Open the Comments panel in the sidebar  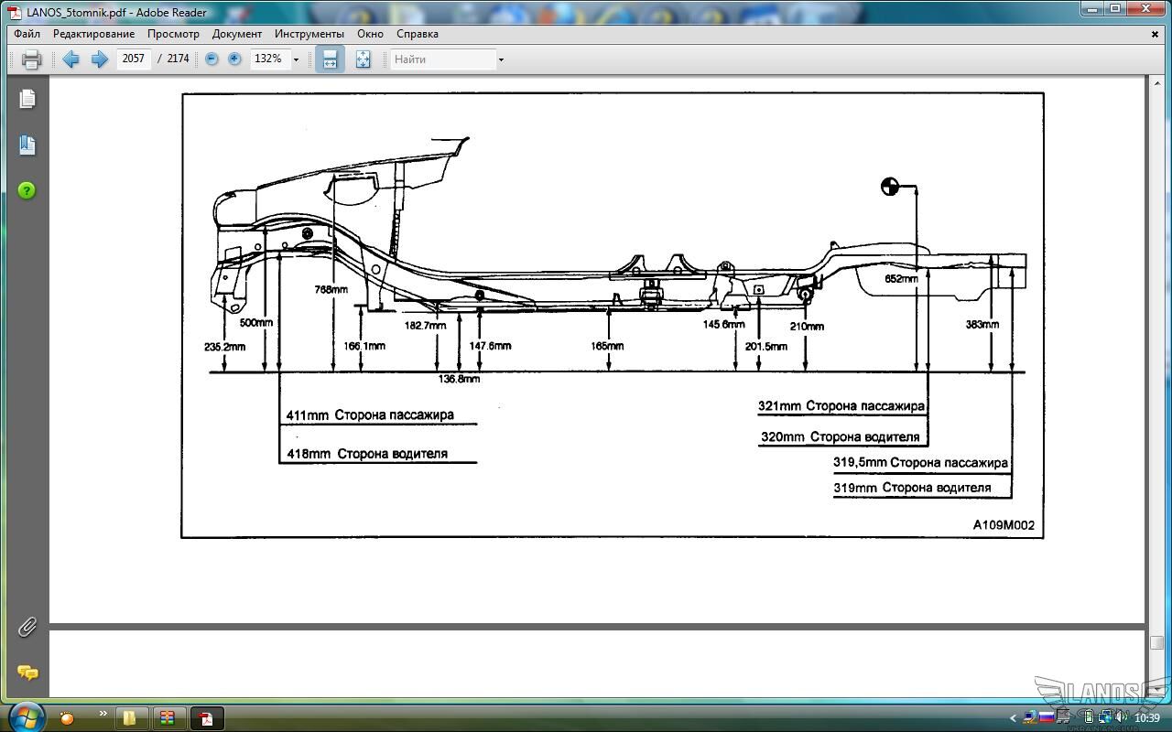[x=27, y=673]
